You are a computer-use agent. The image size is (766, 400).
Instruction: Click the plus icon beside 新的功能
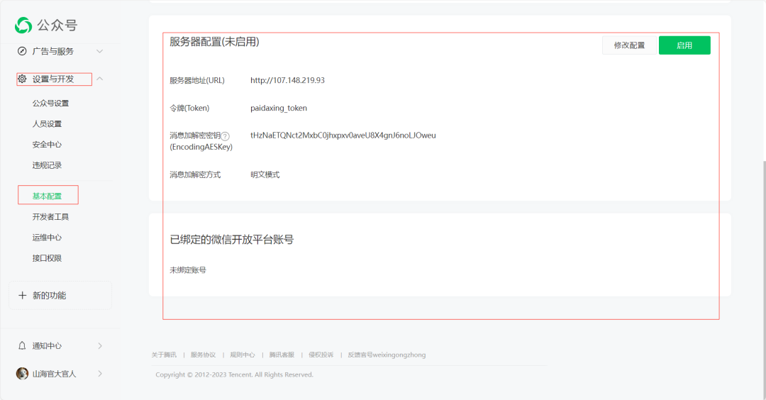tap(22, 296)
